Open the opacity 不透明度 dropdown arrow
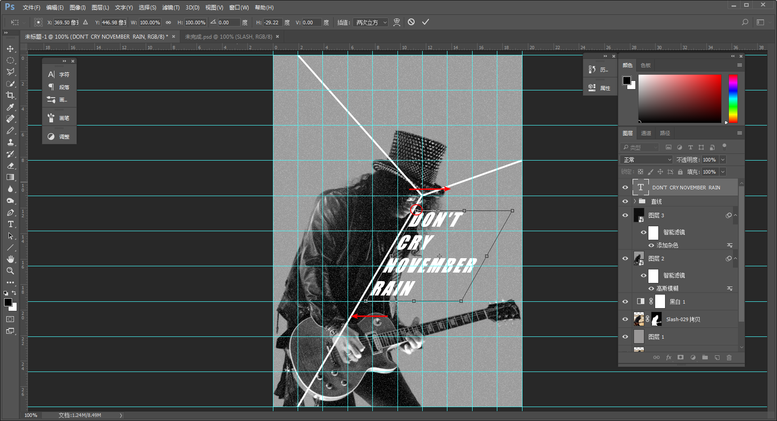777x421 pixels. click(723, 160)
